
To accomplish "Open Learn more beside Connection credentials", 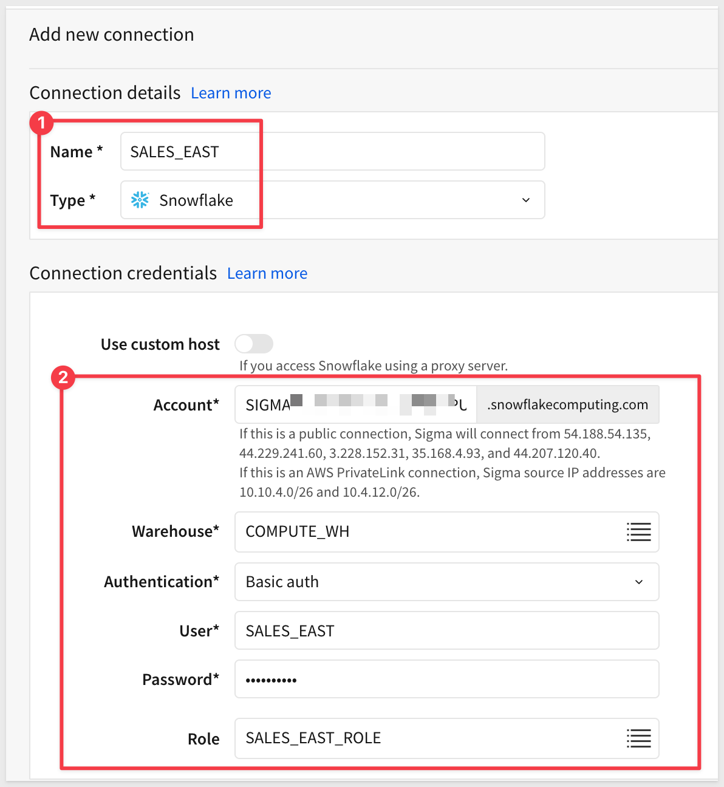I will (267, 273).
